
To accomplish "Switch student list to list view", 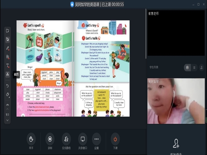I will 194,67.
